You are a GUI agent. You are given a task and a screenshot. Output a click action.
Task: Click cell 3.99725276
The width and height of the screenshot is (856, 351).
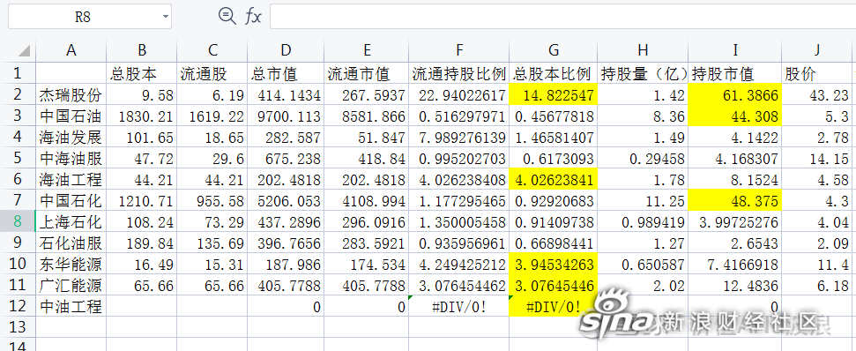tap(735, 222)
